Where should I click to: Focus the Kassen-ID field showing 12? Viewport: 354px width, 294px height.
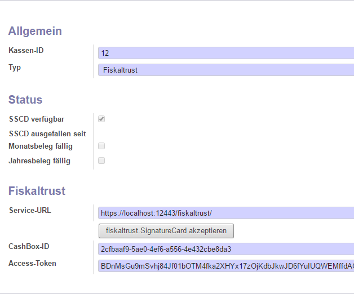coord(226,53)
